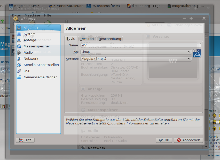220x160 pixels.
Task: Click Sicherungspunkte in VirtualBox Manager
Action: [185, 25]
